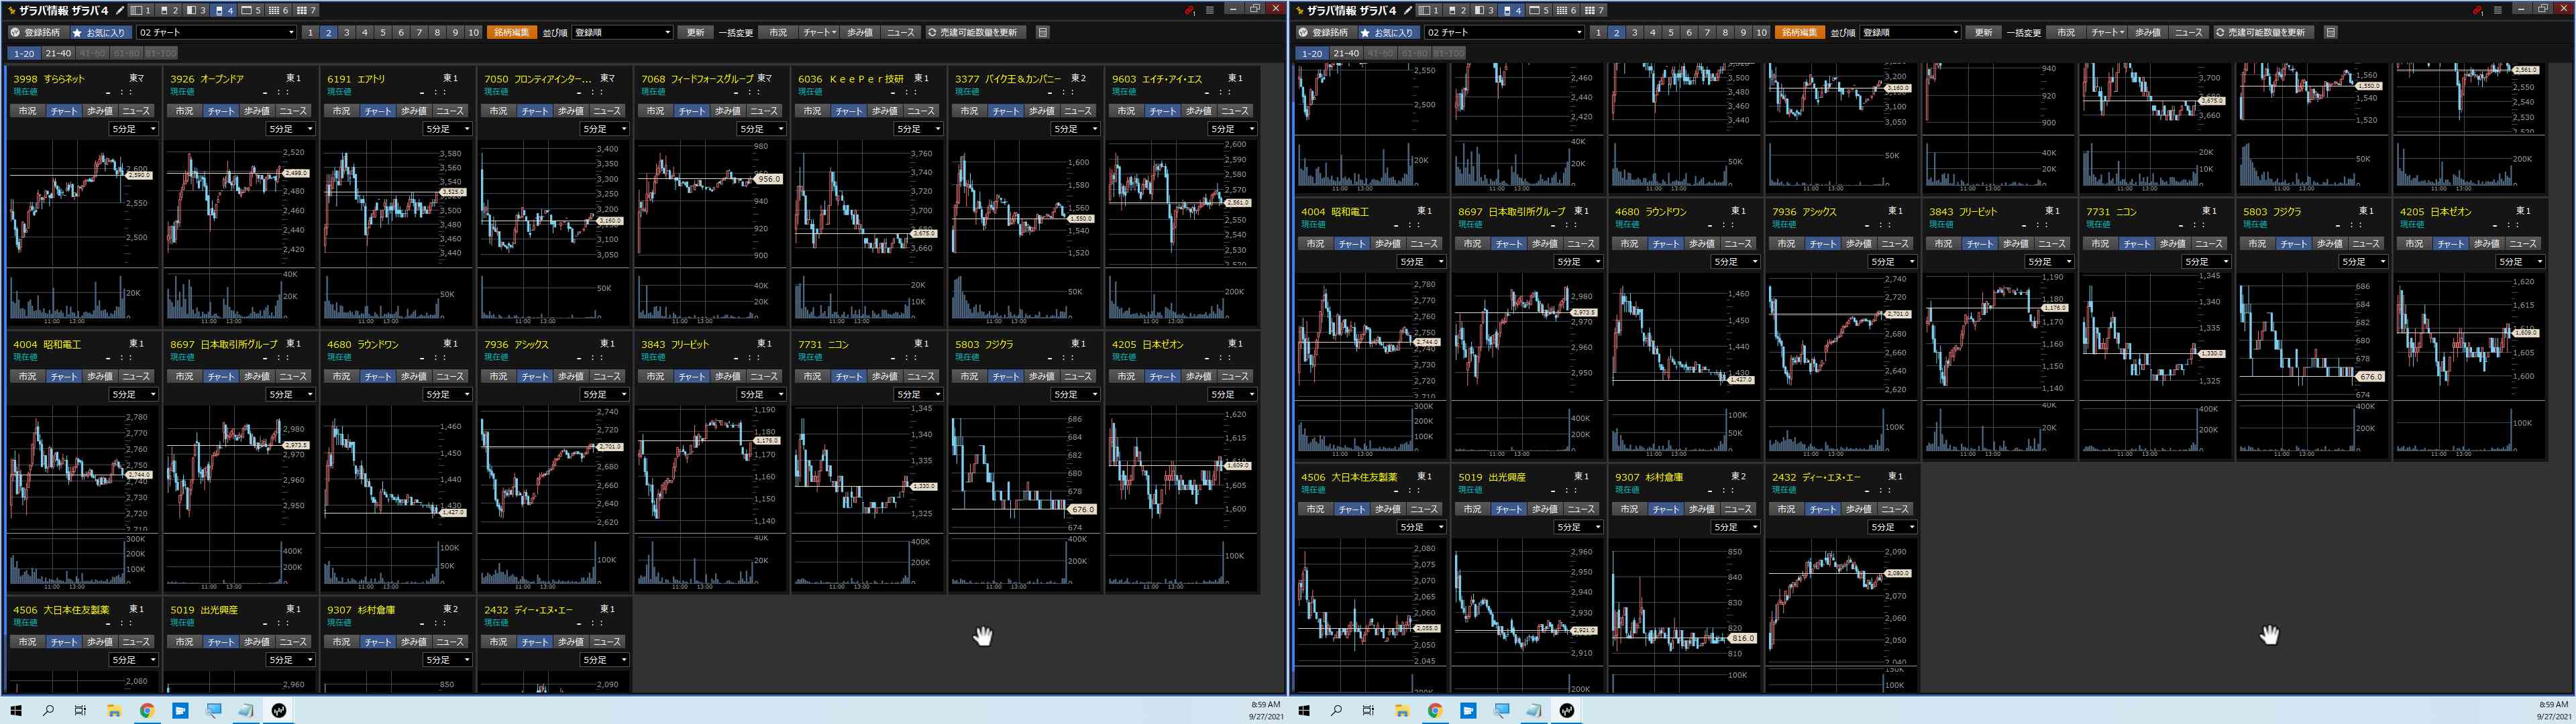Click calculator icon in left toolbar
This screenshot has height=724, width=2576.
tap(1042, 32)
